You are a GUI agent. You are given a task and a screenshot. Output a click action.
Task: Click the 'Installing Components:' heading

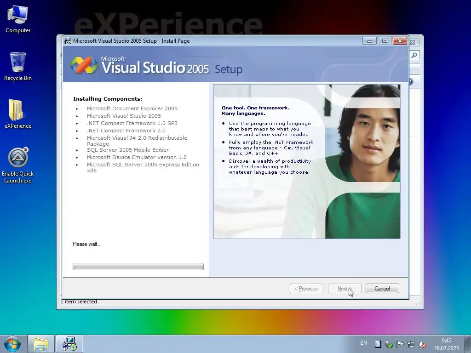(108, 99)
